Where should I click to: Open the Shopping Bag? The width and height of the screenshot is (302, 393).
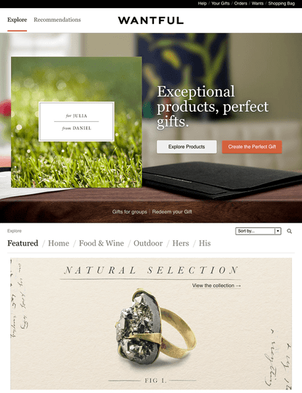pyautogui.click(x=282, y=4)
